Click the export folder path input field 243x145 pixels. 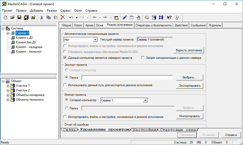coord(127,78)
